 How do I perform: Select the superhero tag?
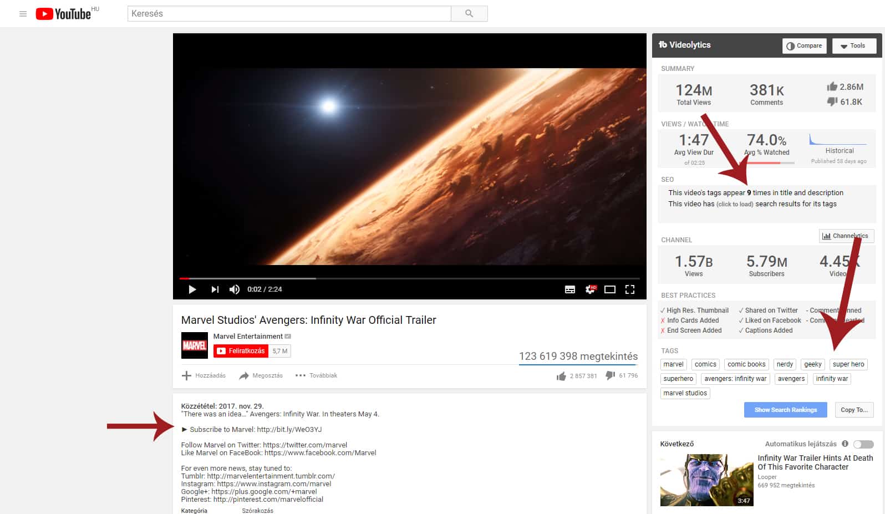[x=678, y=379]
